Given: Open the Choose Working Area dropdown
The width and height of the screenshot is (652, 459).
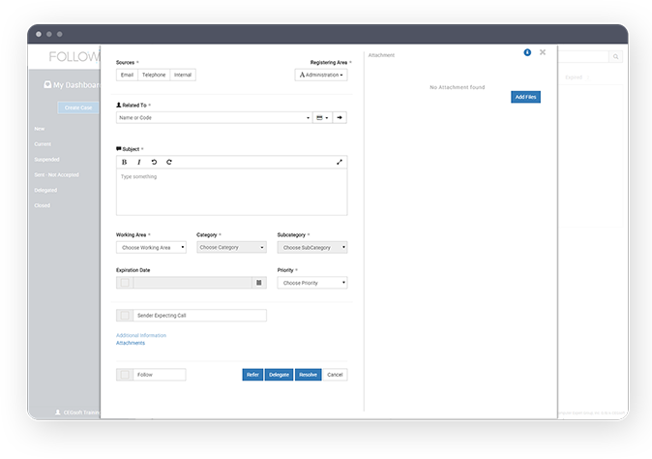Looking at the screenshot, I should [151, 247].
